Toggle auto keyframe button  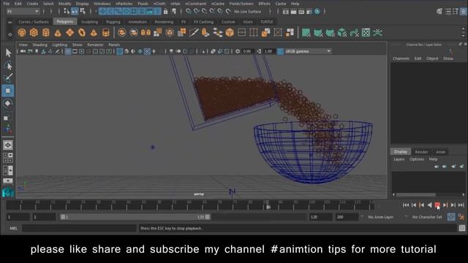coord(451,217)
